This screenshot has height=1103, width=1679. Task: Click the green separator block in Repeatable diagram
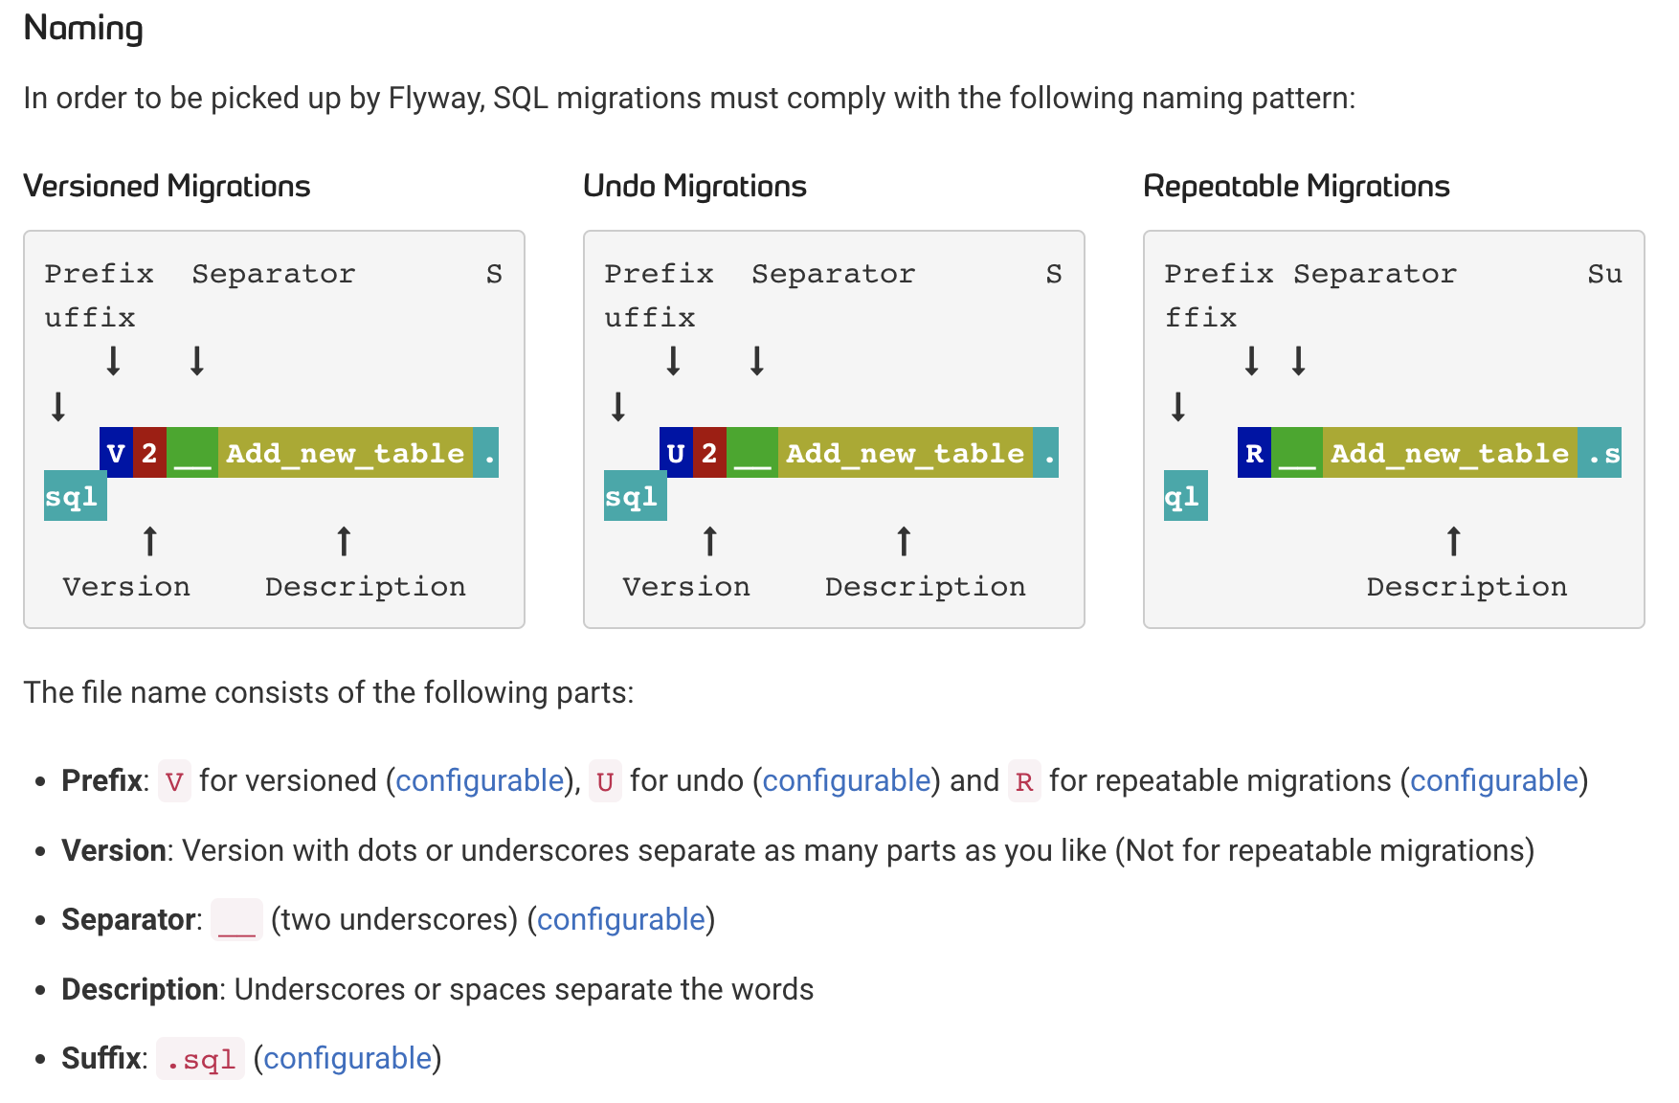coord(1297,453)
